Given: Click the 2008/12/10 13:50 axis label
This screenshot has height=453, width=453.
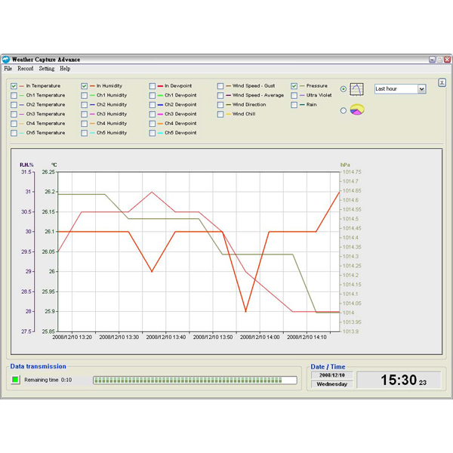Looking at the screenshot, I should click(x=213, y=337).
